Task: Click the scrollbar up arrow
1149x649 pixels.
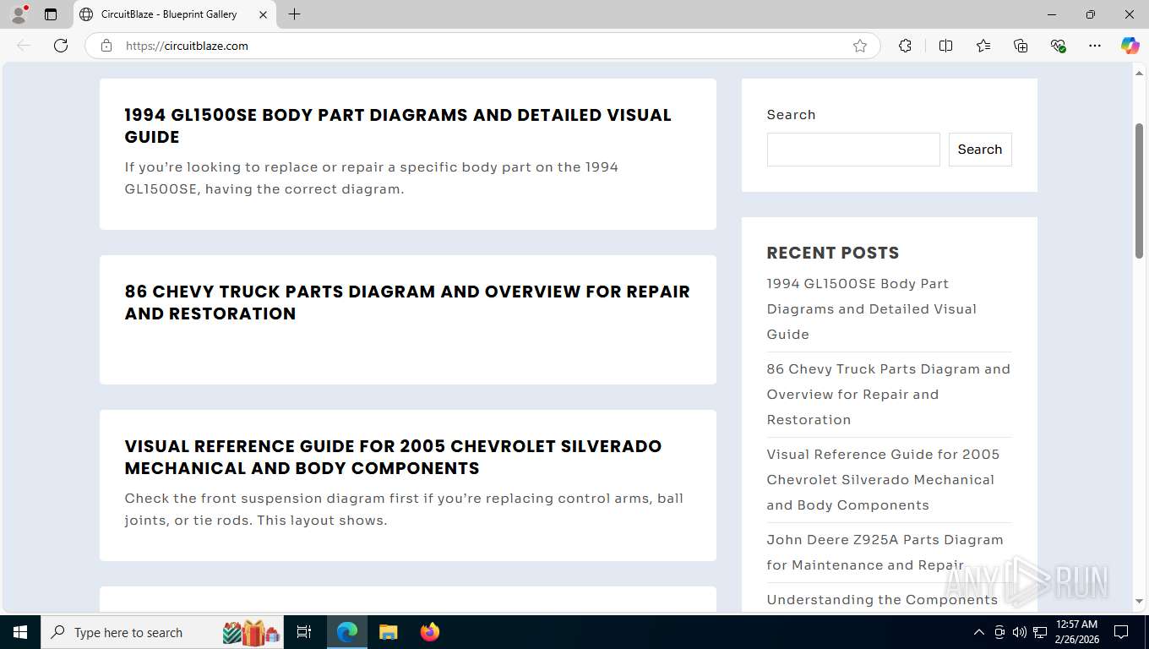Action: (x=1139, y=73)
